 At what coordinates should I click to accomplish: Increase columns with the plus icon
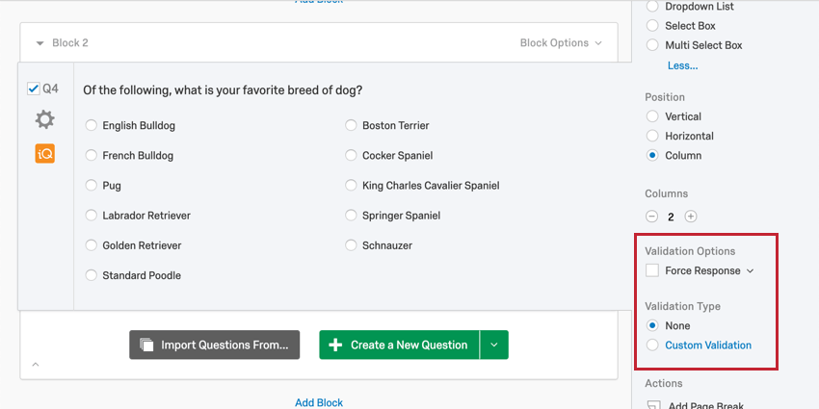coord(691,217)
